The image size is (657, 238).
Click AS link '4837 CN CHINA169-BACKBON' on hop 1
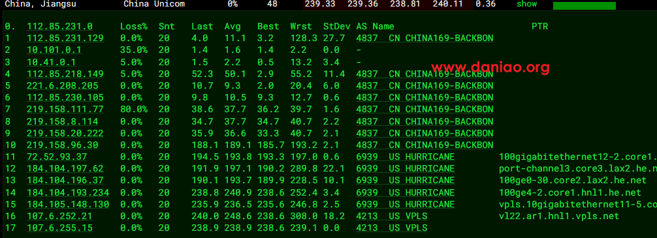pyautogui.click(x=425, y=38)
